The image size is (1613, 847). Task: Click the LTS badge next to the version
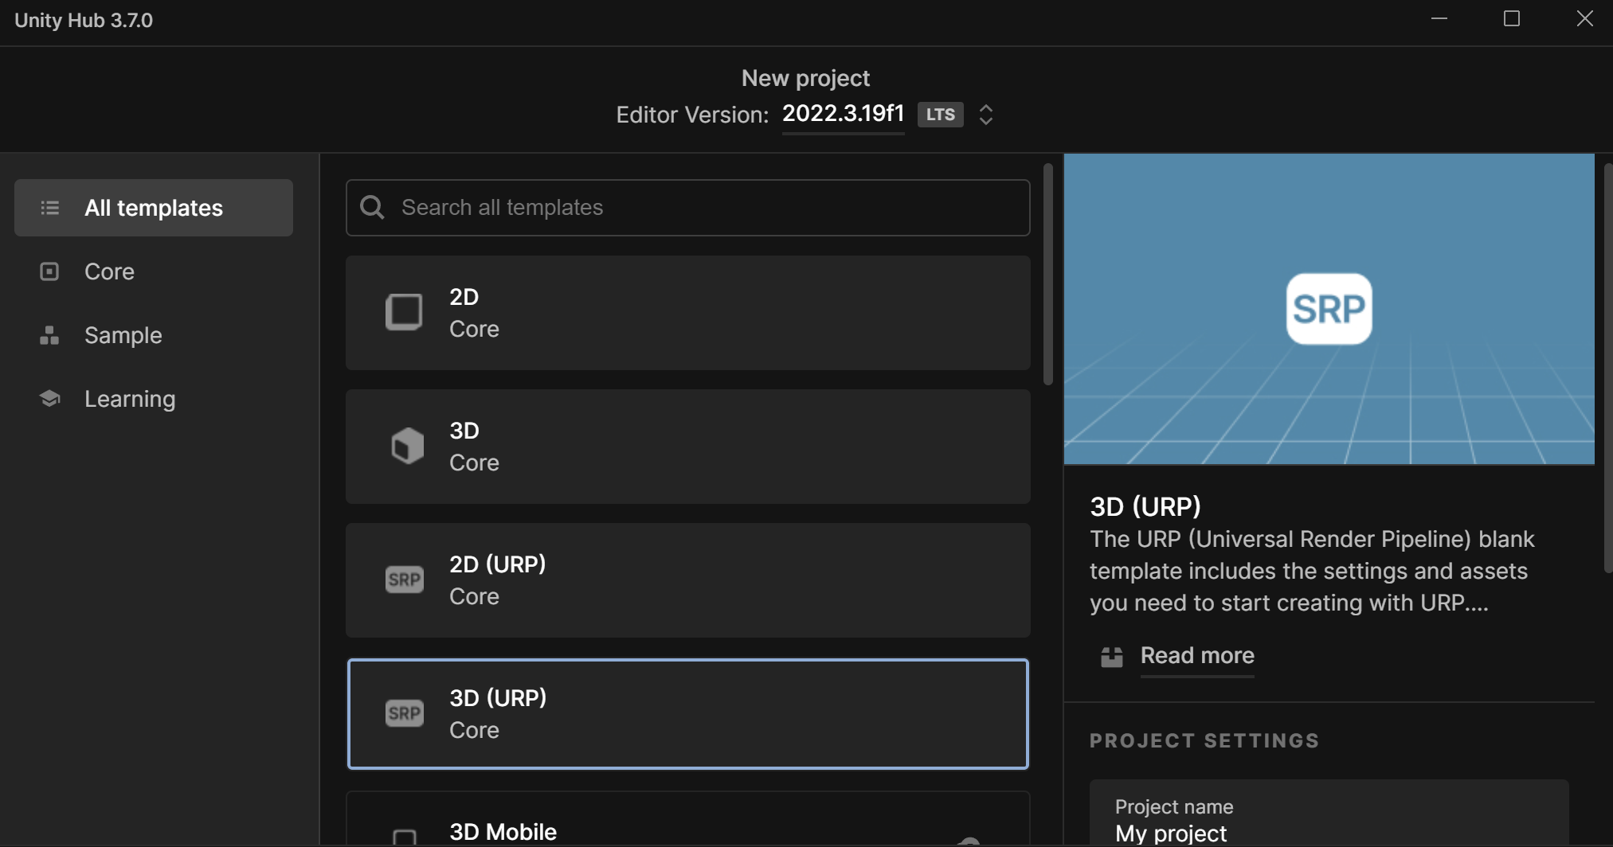tap(940, 115)
